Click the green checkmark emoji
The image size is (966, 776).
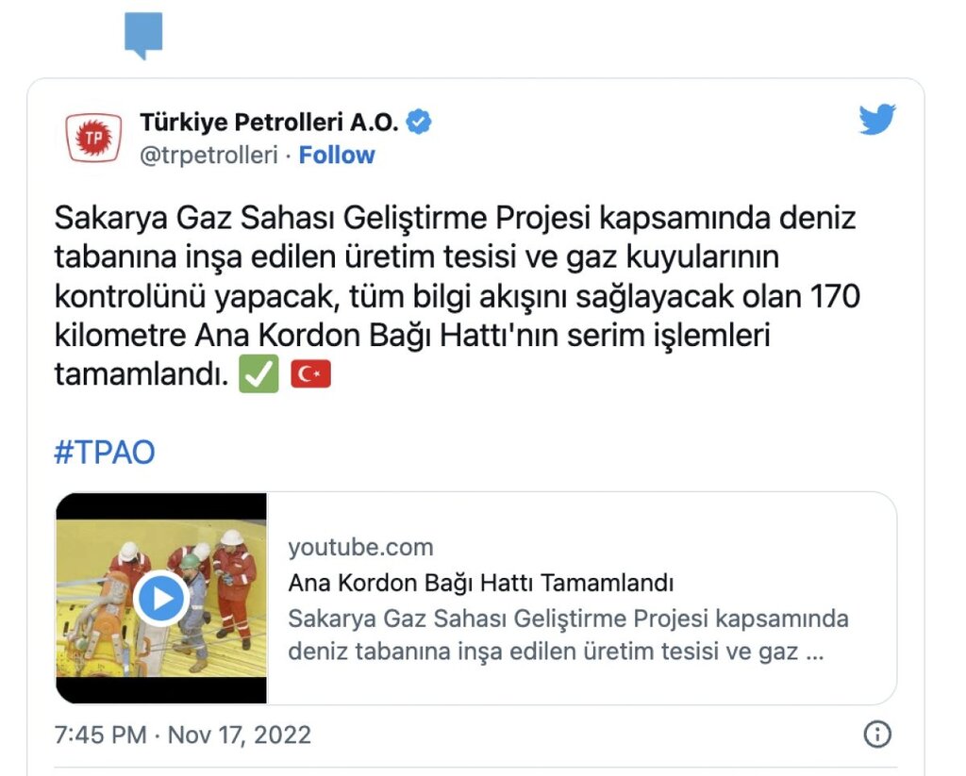[258, 373]
